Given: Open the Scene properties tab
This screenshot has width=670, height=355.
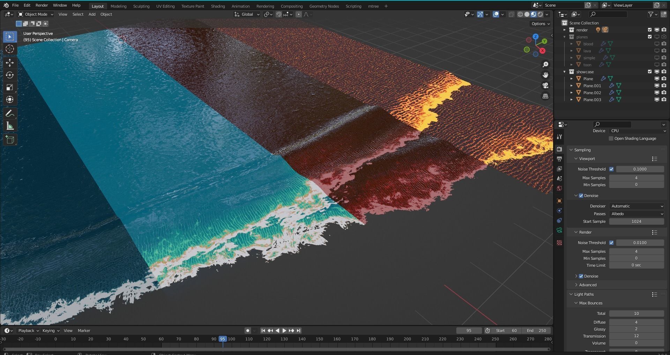Looking at the screenshot, I should point(559,178).
